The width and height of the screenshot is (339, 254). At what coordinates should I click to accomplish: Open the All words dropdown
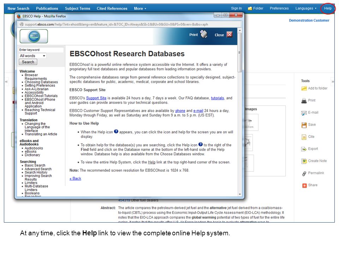(32, 56)
